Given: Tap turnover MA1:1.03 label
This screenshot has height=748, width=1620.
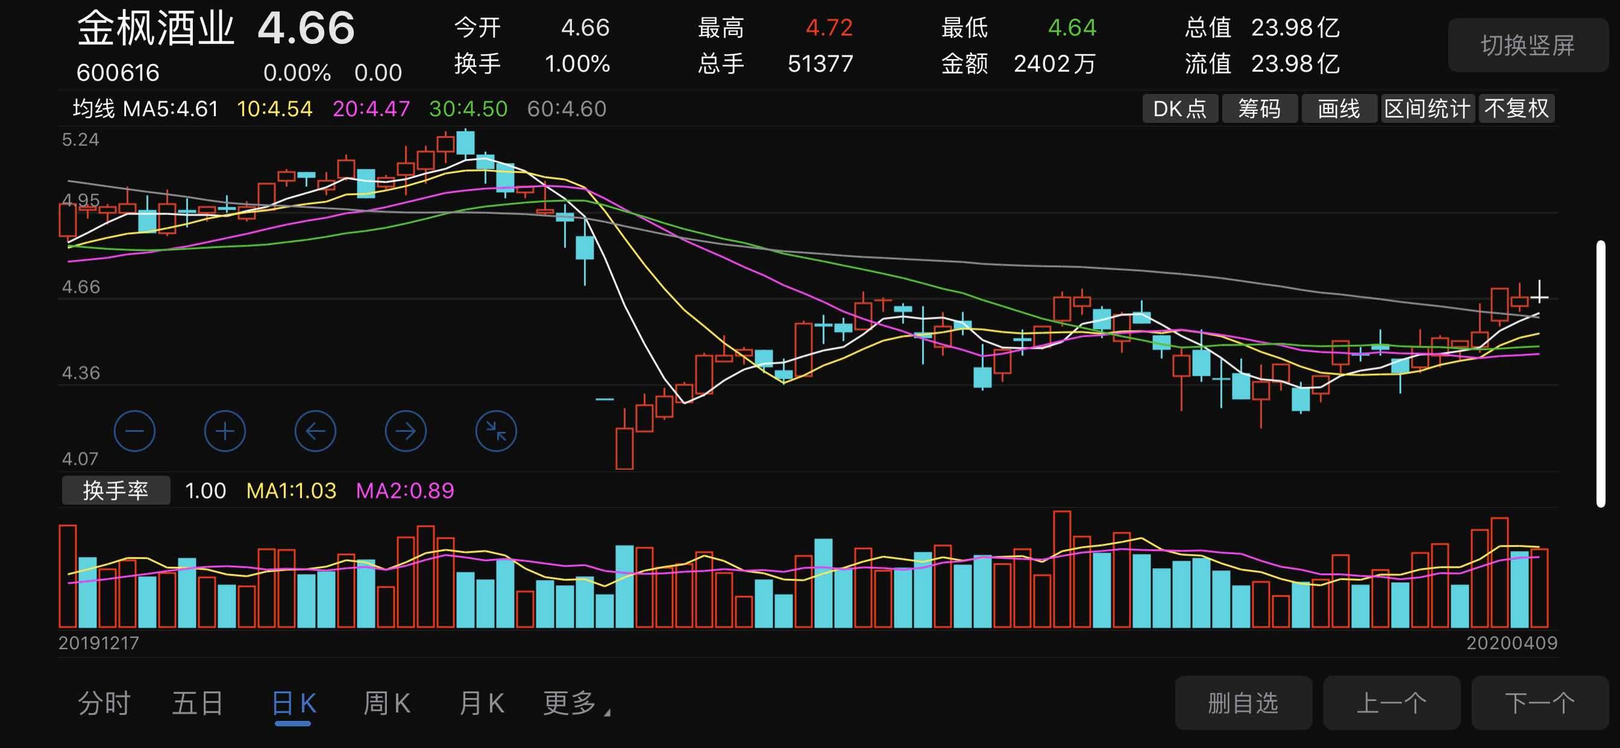Looking at the screenshot, I should click(291, 490).
